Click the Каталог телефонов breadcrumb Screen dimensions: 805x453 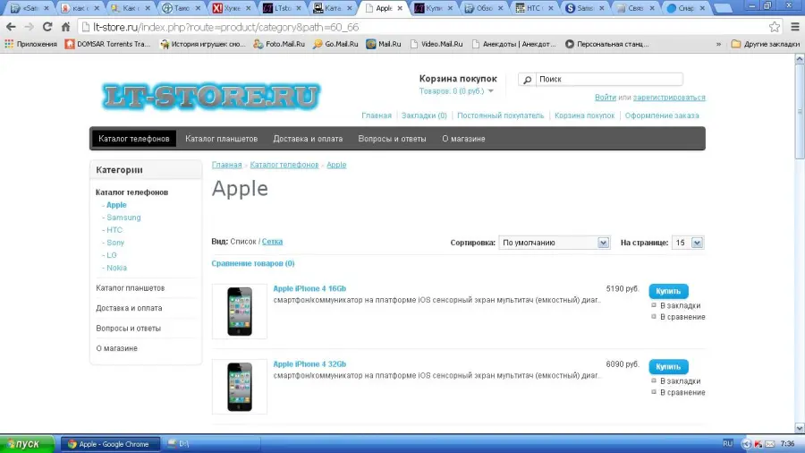284,165
